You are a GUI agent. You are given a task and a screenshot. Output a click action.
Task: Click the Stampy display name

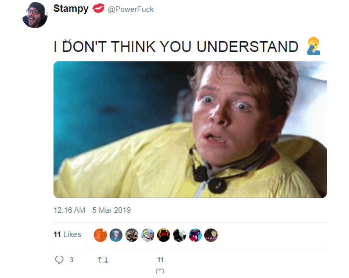tap(71, 8)
